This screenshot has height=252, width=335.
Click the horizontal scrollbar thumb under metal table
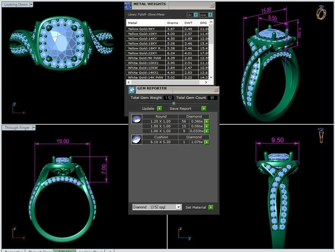[x=165, y=82]
